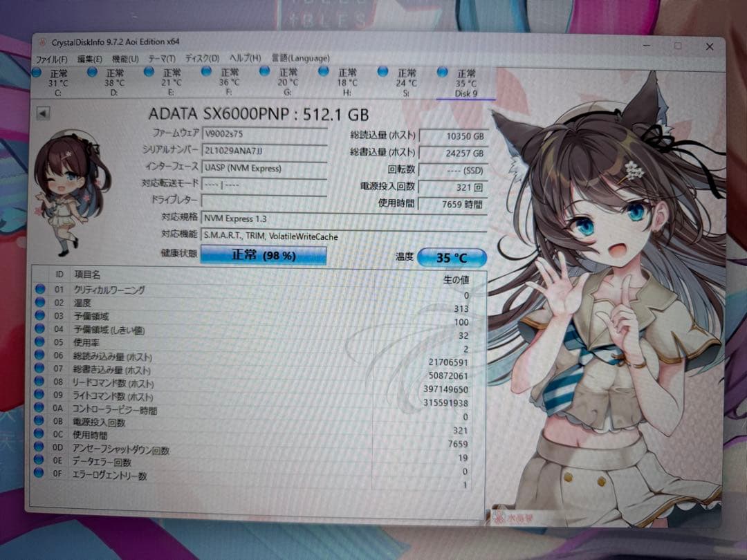Viewport: 747px width, 560px height.
Task: Click the empty ドライブレター field
Action: click(264, 201)
